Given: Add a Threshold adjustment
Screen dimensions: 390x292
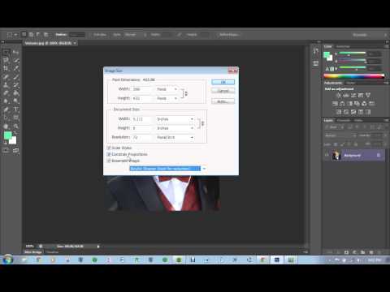Looking at the screenshot, I should click(353, 112).
